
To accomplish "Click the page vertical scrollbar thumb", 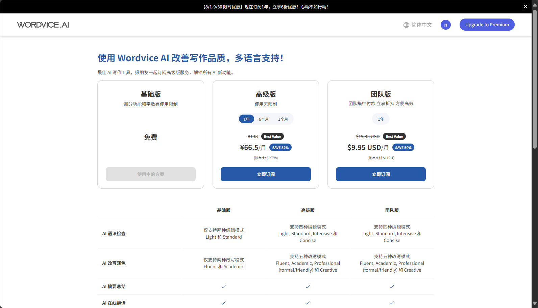I will (535, 79).
